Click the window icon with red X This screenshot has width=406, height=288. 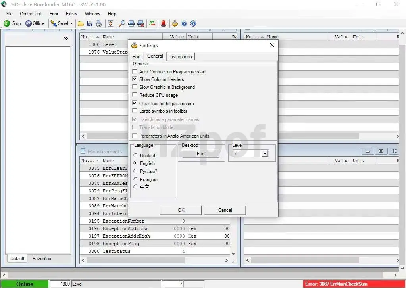[140, 23]
